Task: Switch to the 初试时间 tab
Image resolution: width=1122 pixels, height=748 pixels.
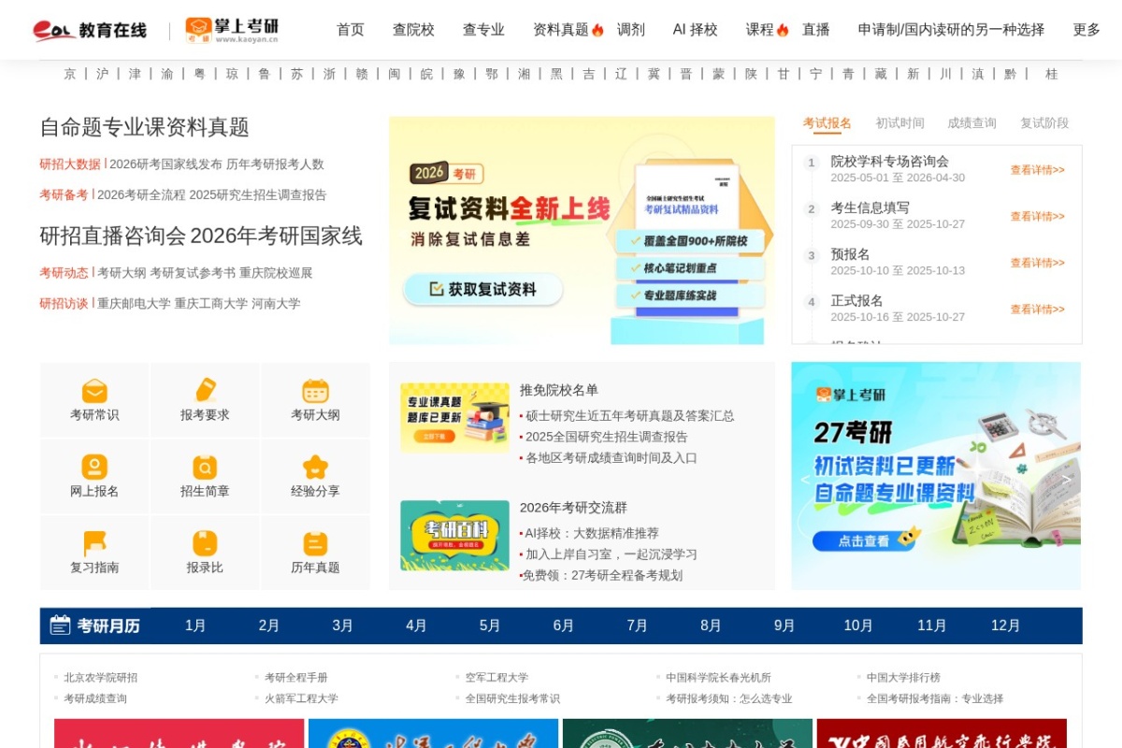Action: point(899,123)
